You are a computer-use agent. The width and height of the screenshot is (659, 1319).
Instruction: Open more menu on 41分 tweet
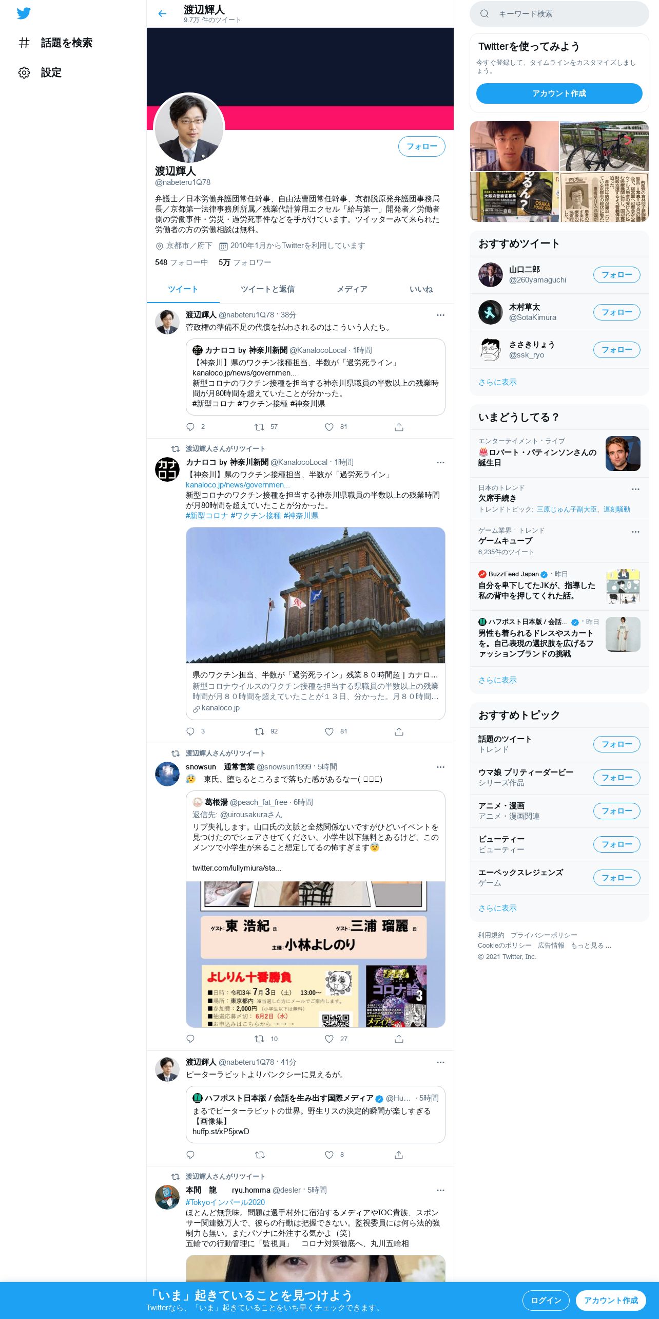click(x=440, y=1062)
